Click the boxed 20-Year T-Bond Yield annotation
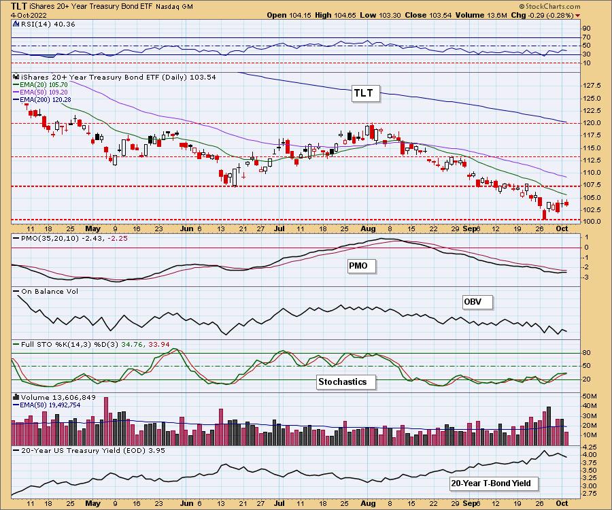Viewport: 612px width, 510px height. (494, 483)
